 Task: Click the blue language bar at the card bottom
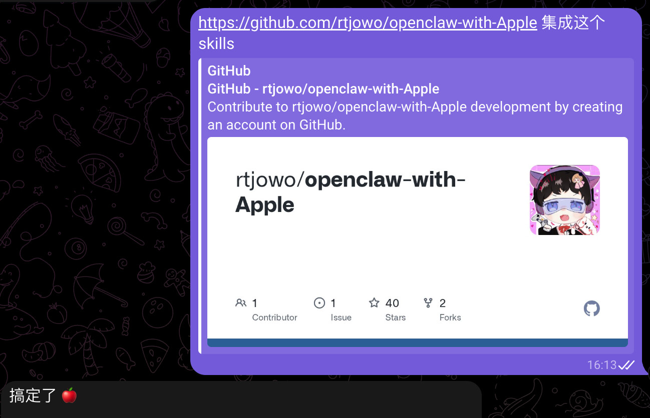coord(418,342)
